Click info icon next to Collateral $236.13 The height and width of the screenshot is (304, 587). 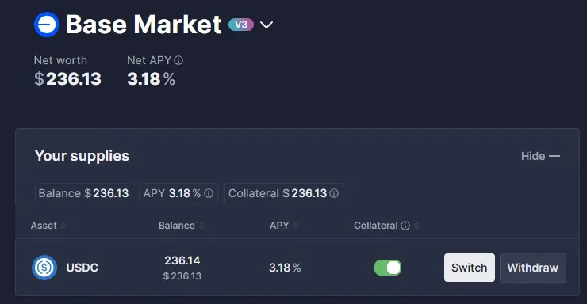coord(334,193)
